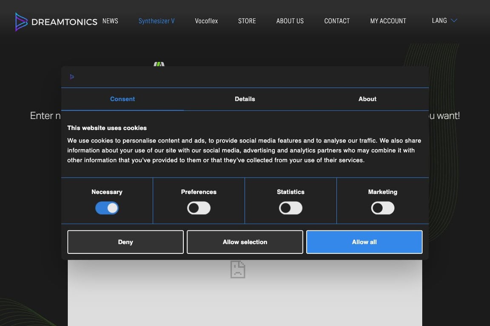Click the small logo icon in the cookie dialog
Screen dimensions: 490x326
click(x=72, y=77)
